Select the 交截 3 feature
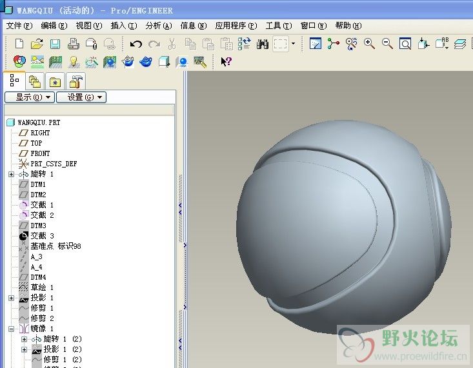 pos(42,236)
